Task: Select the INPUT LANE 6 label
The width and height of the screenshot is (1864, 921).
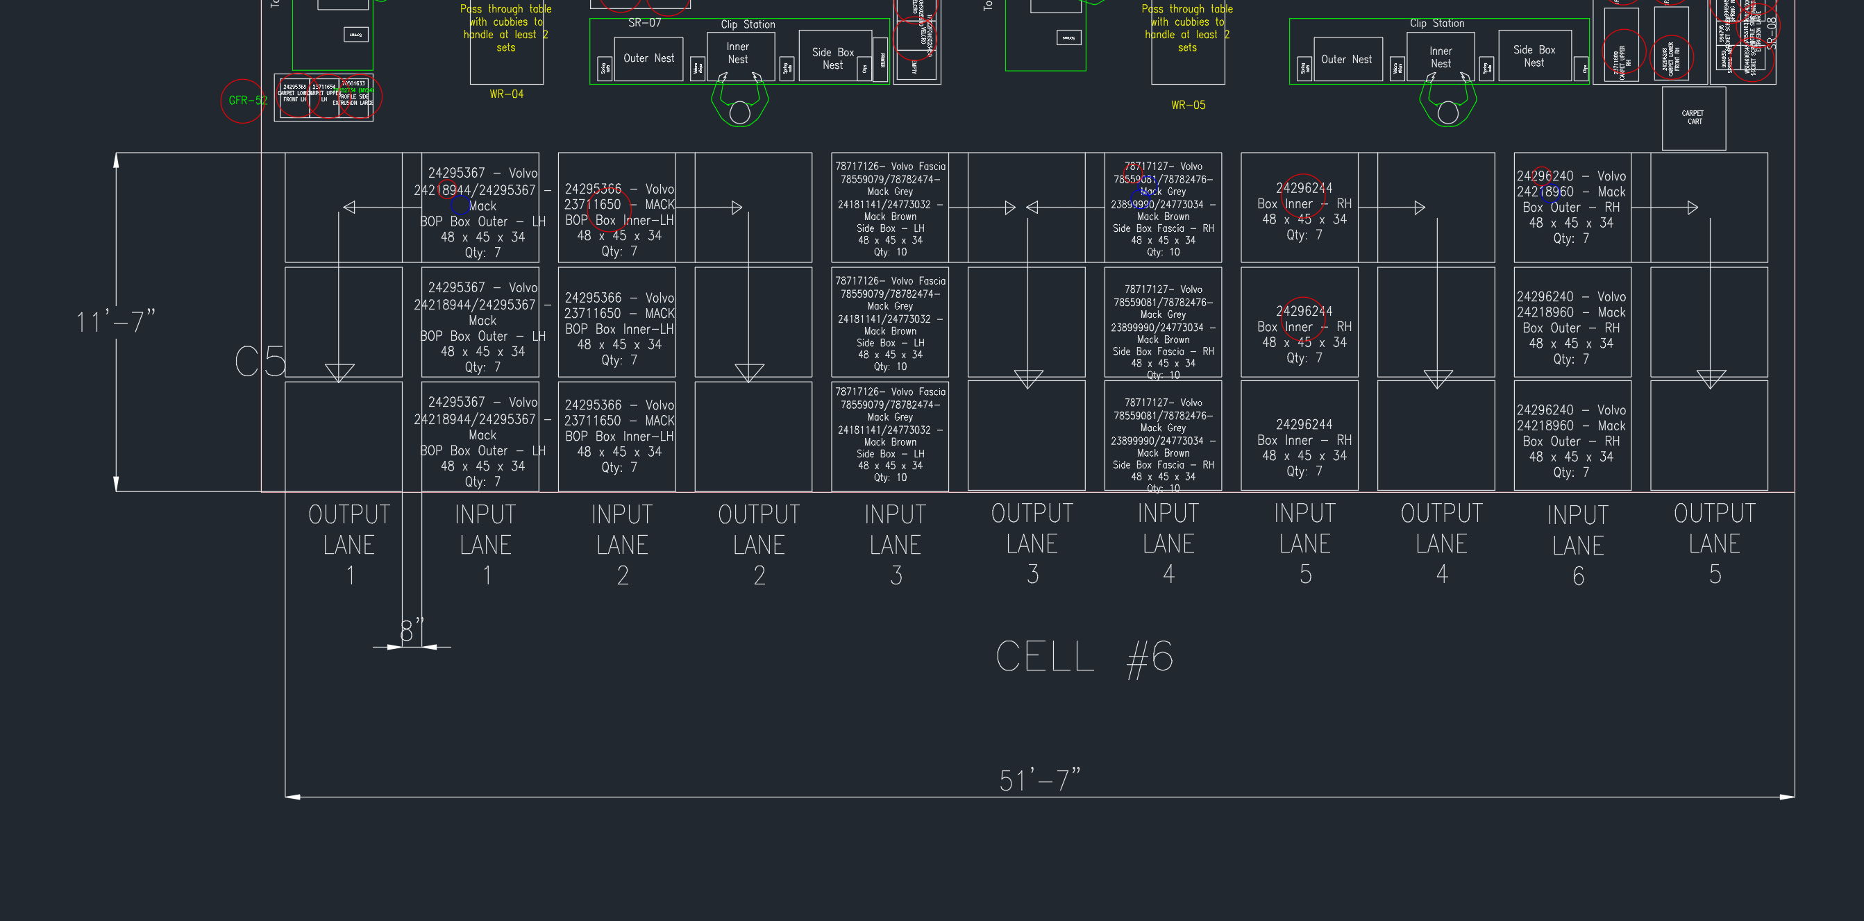Action: click(x=1578, y=546)
